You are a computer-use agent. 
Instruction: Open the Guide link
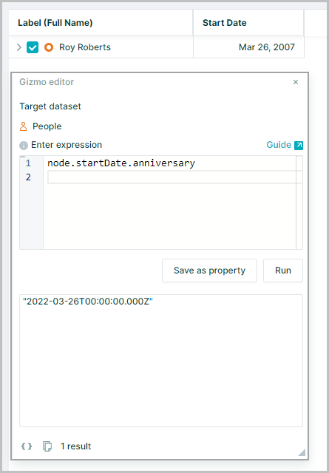[x=279, y=145]
